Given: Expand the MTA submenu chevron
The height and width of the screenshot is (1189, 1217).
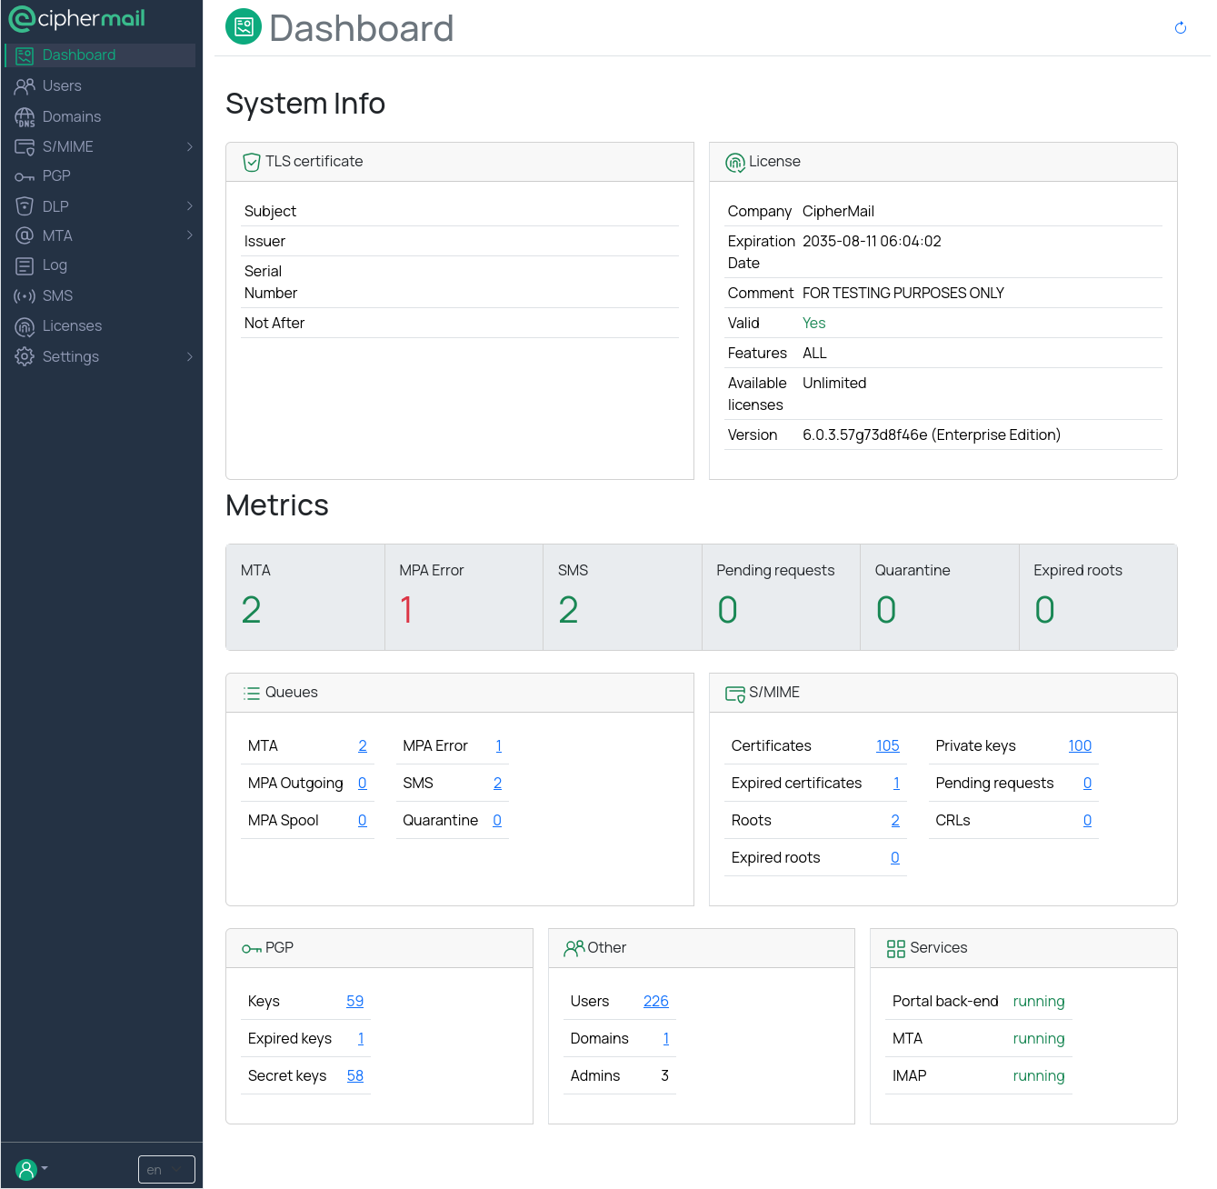Looking at the screenshot, I should pyautogui.click(x=190, y=235).
